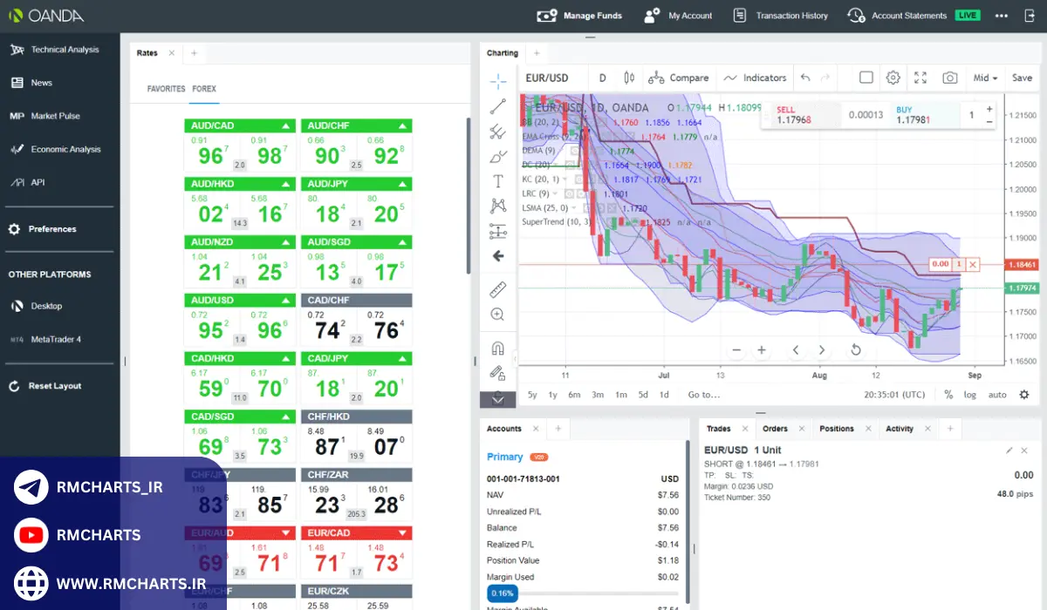Expand the AUD/CAD rate tile arrow

click(285, 126)
